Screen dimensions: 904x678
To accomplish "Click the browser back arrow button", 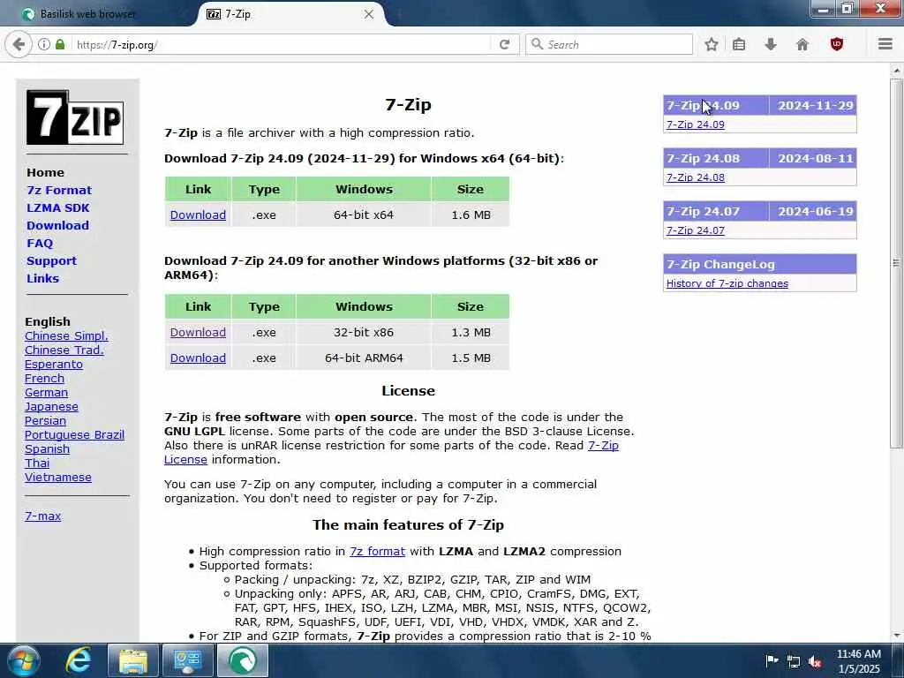I will coord(19,44).
